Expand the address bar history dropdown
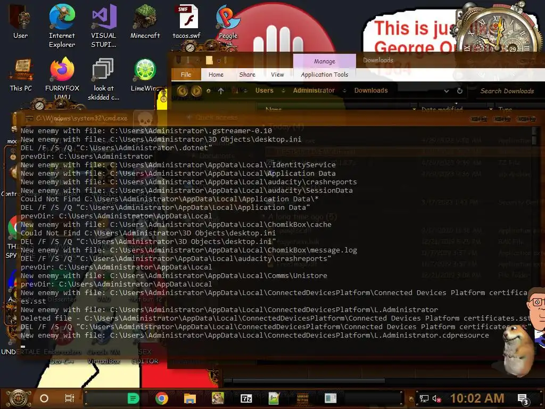Viewport: 545px width, 409px height. (447, 91)
